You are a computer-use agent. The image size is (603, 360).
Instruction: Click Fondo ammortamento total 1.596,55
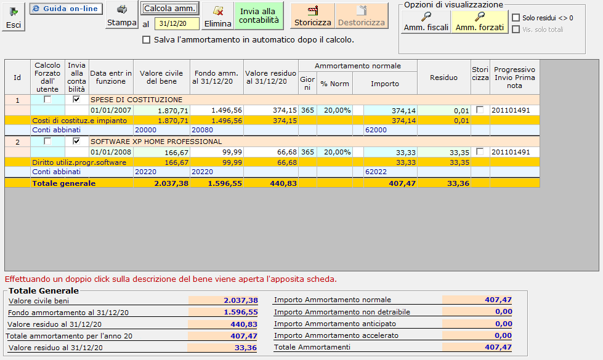[x=223, y=312]
